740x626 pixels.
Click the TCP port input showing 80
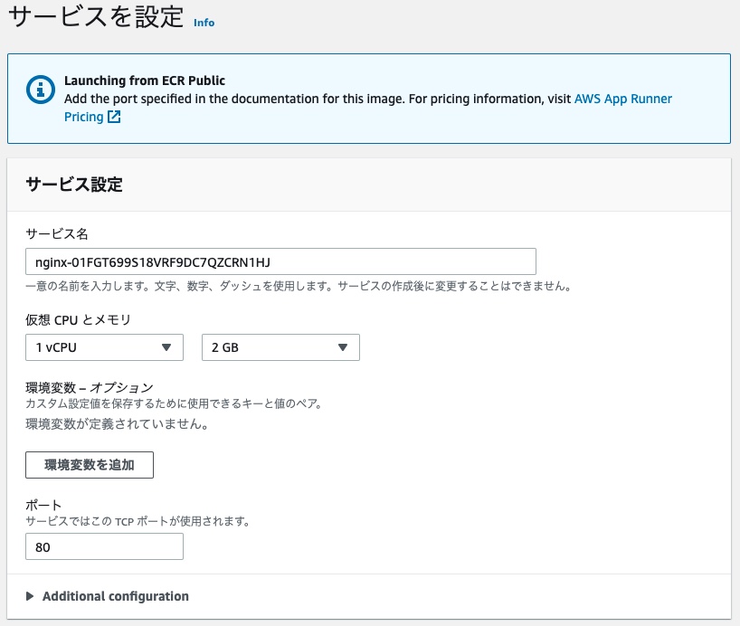(x=104, y=545)
